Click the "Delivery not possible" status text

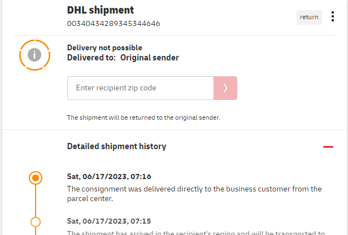click(x=105, y=47)
